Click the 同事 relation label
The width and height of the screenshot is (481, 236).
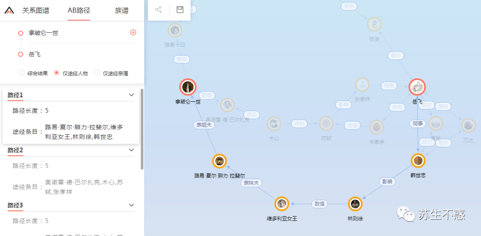(417, 124)
